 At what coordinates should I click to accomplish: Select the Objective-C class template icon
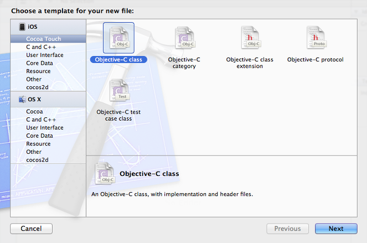[118, 38]
